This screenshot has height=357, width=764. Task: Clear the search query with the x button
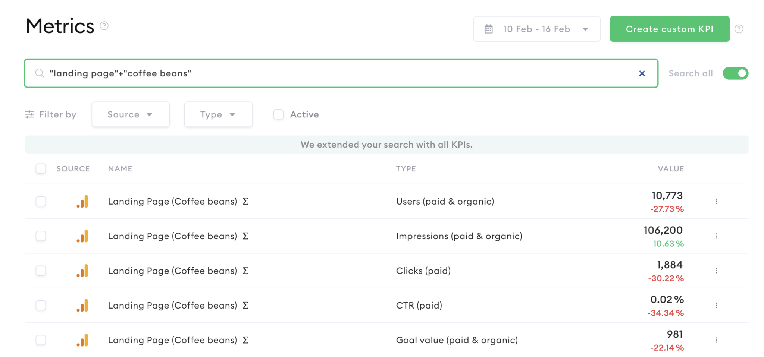point(642,73)
